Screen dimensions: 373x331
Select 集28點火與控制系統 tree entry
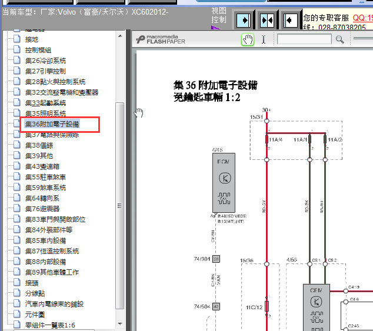pyautogui.click(x=55, y=82)
